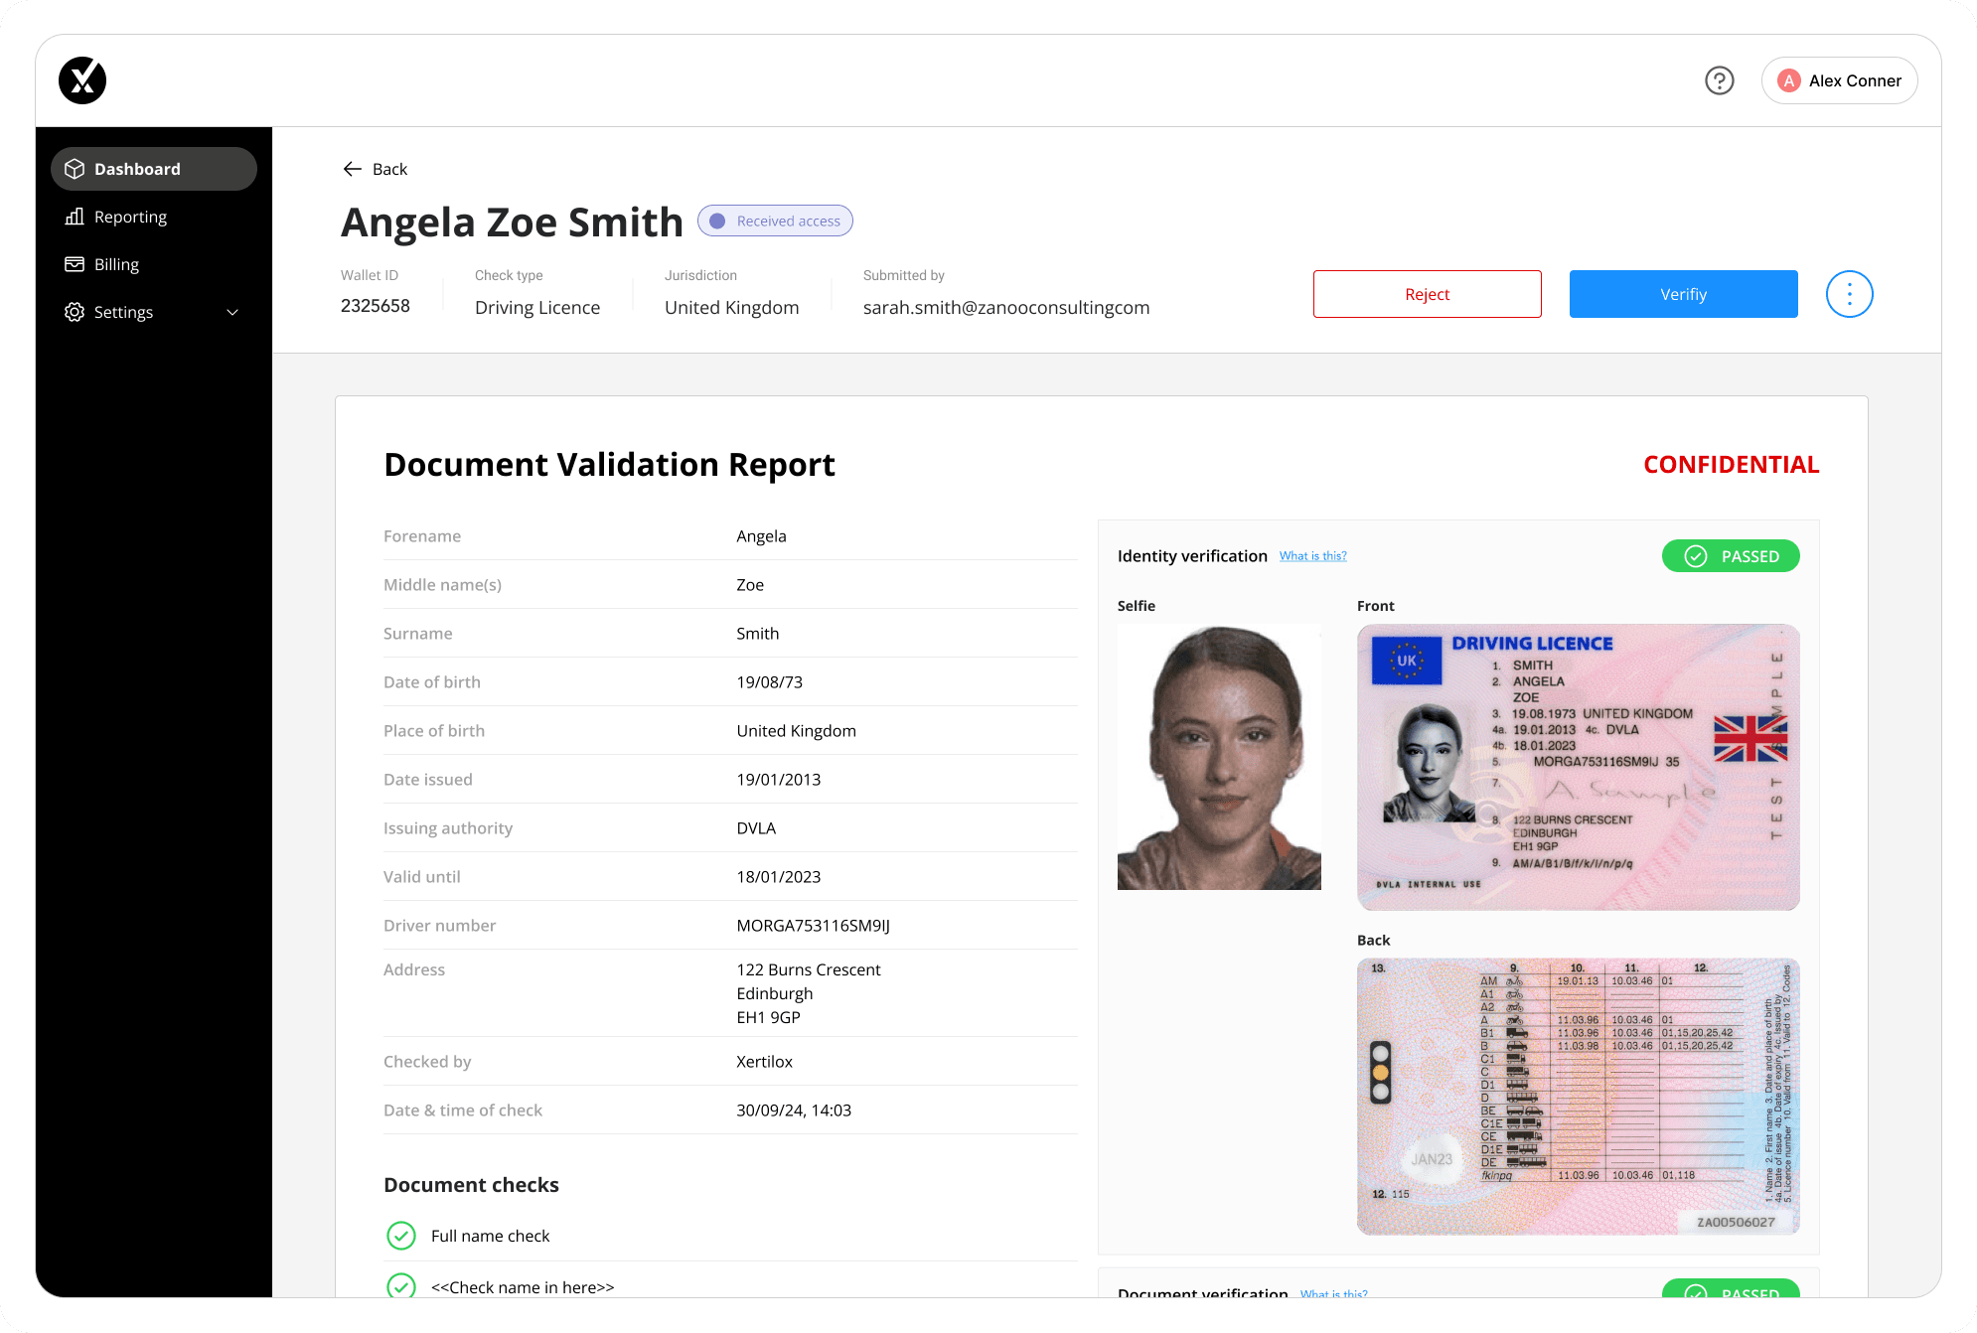Image resolution: width=1977 pixels, height=1333 pixels.
Task: Click the Reporting bar chart icon
Action: (x=75, y=217)
